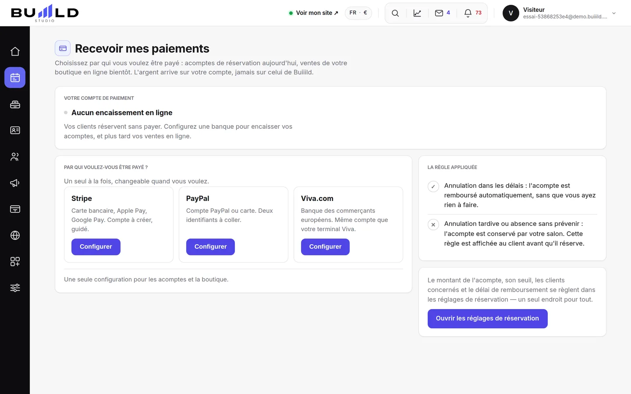Image resolution: width=631 pixels, height=394 pixels.
Task: Click the PayPal card title
Action: coord(198,198)
